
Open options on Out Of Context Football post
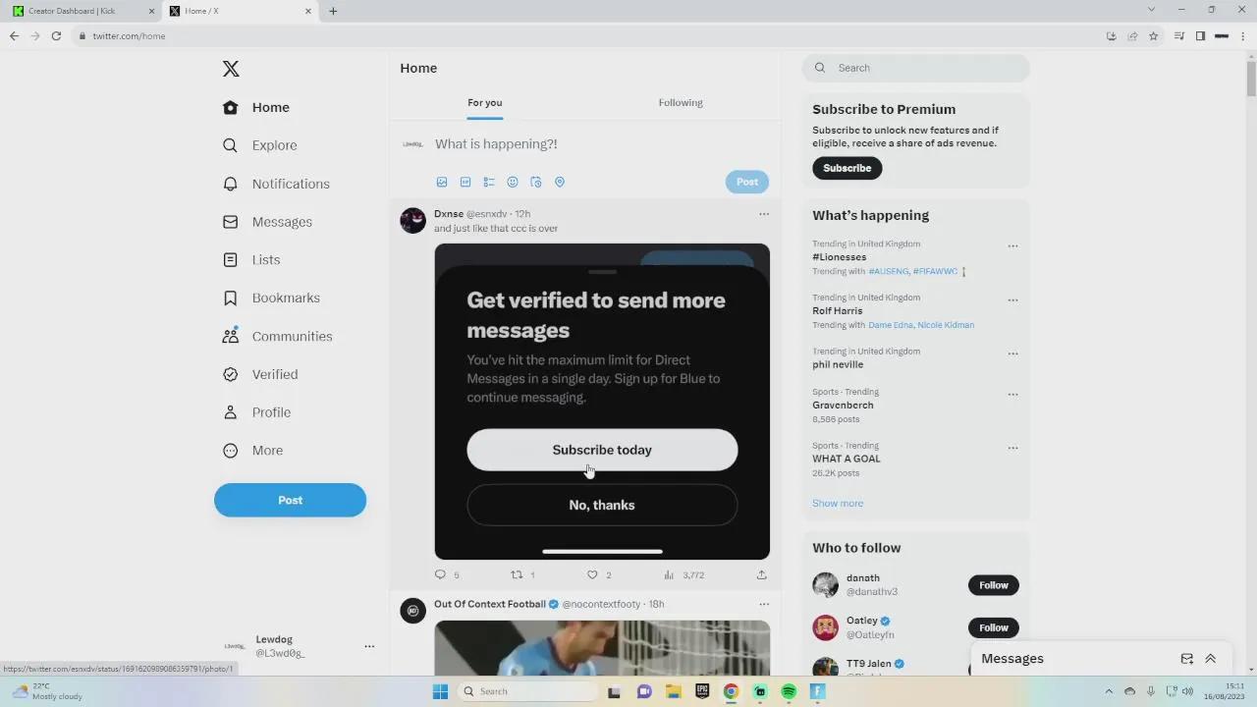[x=764, y=604]
